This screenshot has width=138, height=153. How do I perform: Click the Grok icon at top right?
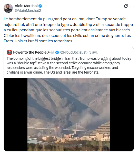pos(126,6)
